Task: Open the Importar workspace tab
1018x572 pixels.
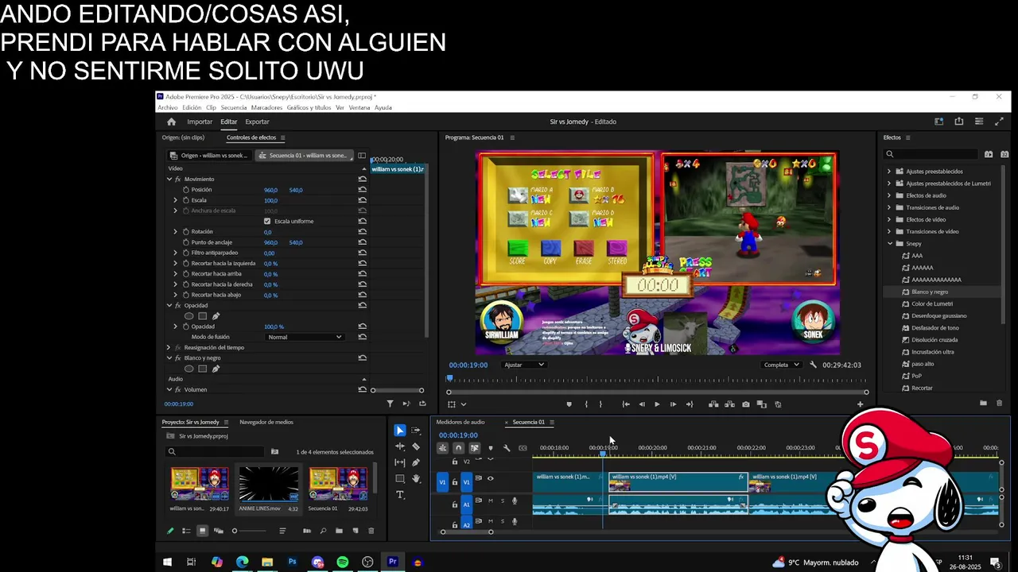Action: [x=200, y=122]
